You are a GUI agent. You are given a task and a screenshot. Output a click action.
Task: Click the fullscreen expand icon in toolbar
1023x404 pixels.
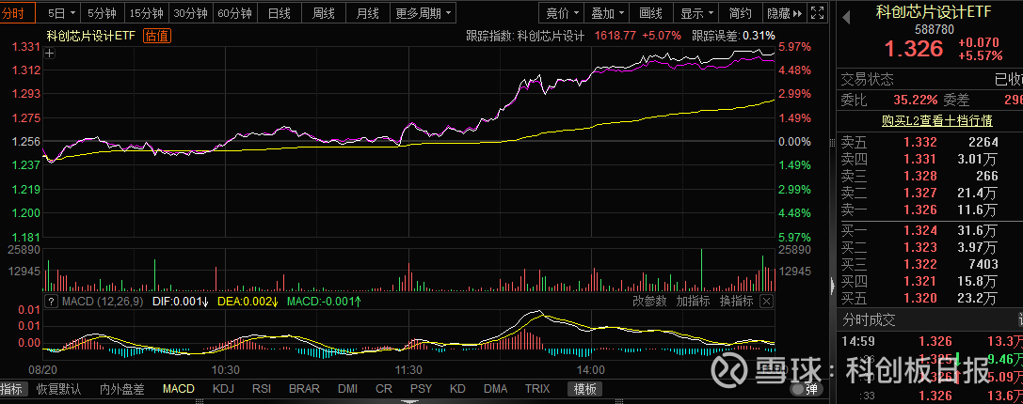(x=816, y=12)
